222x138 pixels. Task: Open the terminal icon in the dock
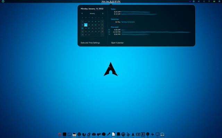[69, 134]
